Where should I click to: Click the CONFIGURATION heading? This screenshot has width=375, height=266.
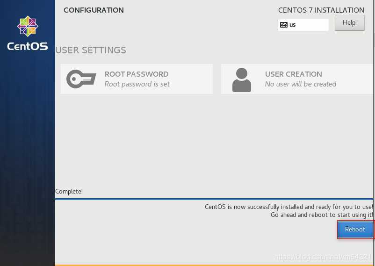94,10
